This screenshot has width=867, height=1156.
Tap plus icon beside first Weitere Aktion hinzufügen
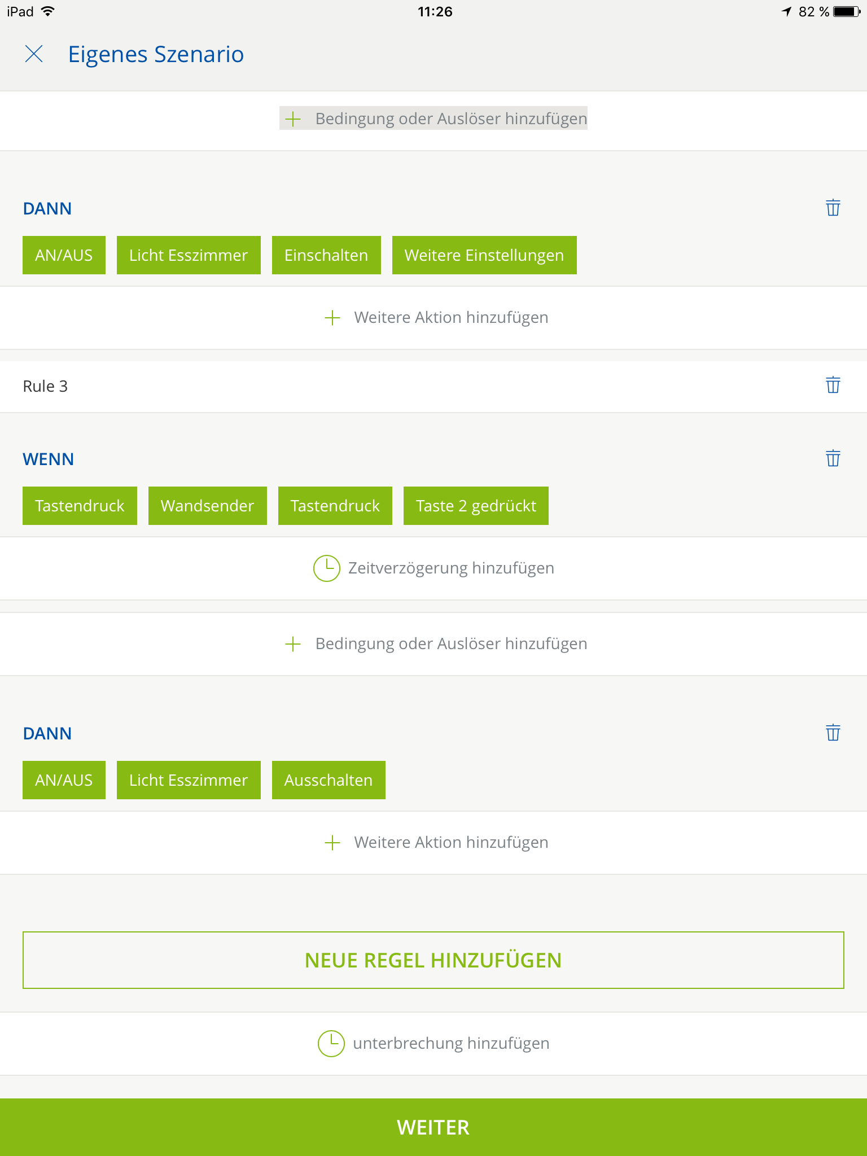point(332,318)
